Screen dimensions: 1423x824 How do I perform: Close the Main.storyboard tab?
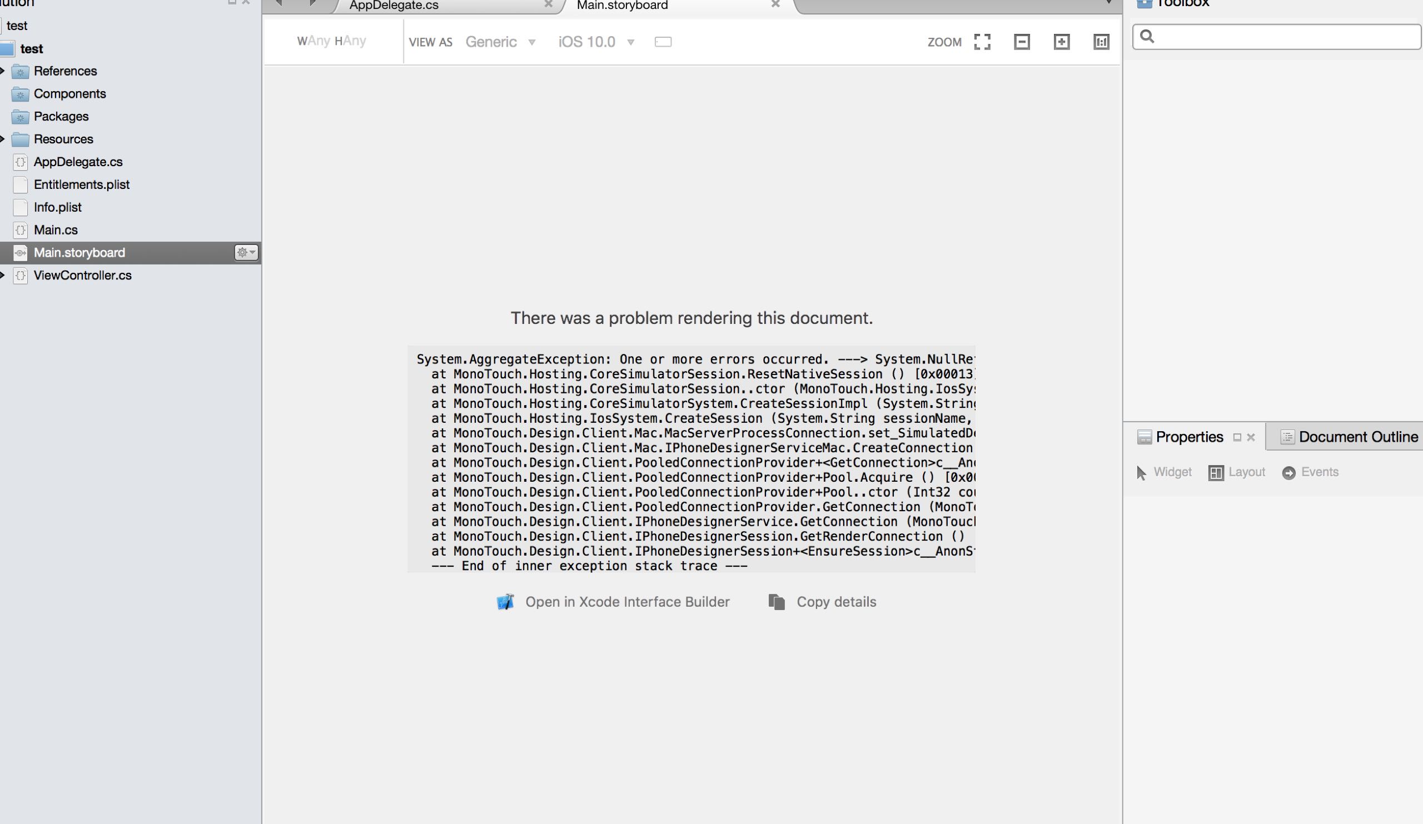pos(775,4)
